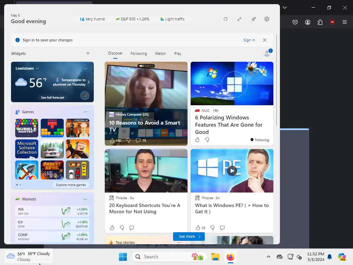Launch the Tetris-style block game
This screenshot has width=353, height=265.
52,128
